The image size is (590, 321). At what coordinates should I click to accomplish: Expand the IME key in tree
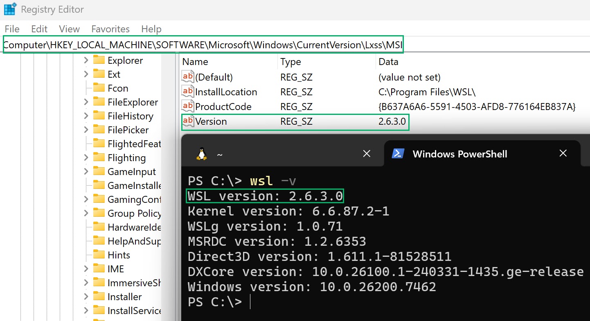86,269
